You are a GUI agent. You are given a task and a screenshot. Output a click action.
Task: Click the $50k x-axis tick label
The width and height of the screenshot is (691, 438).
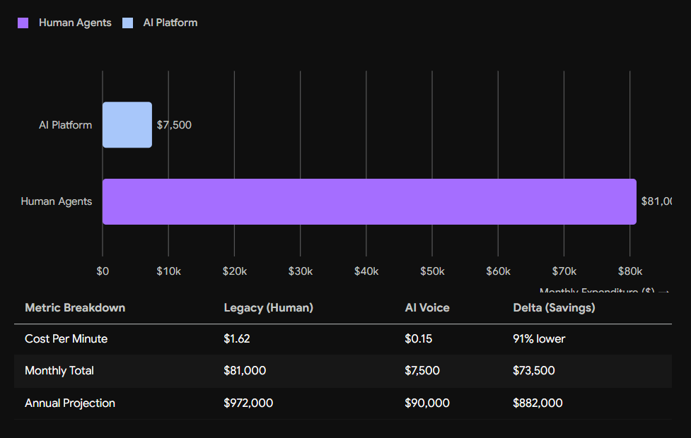click(432, 271)
